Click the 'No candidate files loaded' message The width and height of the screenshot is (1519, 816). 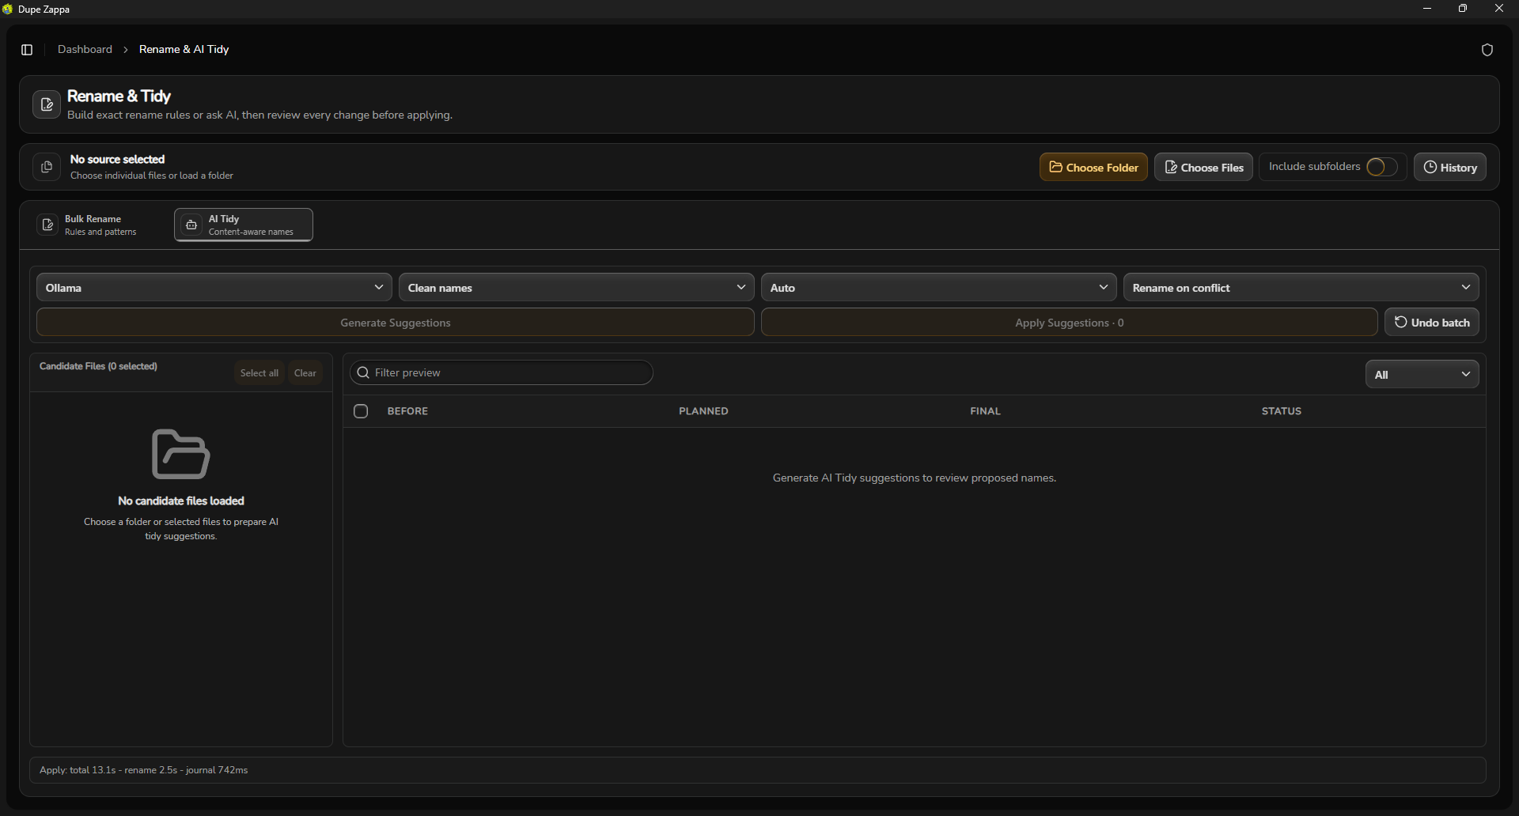(181, 501)
